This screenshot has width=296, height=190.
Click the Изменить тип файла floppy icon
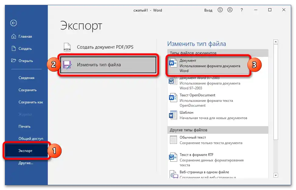point(67,65)
